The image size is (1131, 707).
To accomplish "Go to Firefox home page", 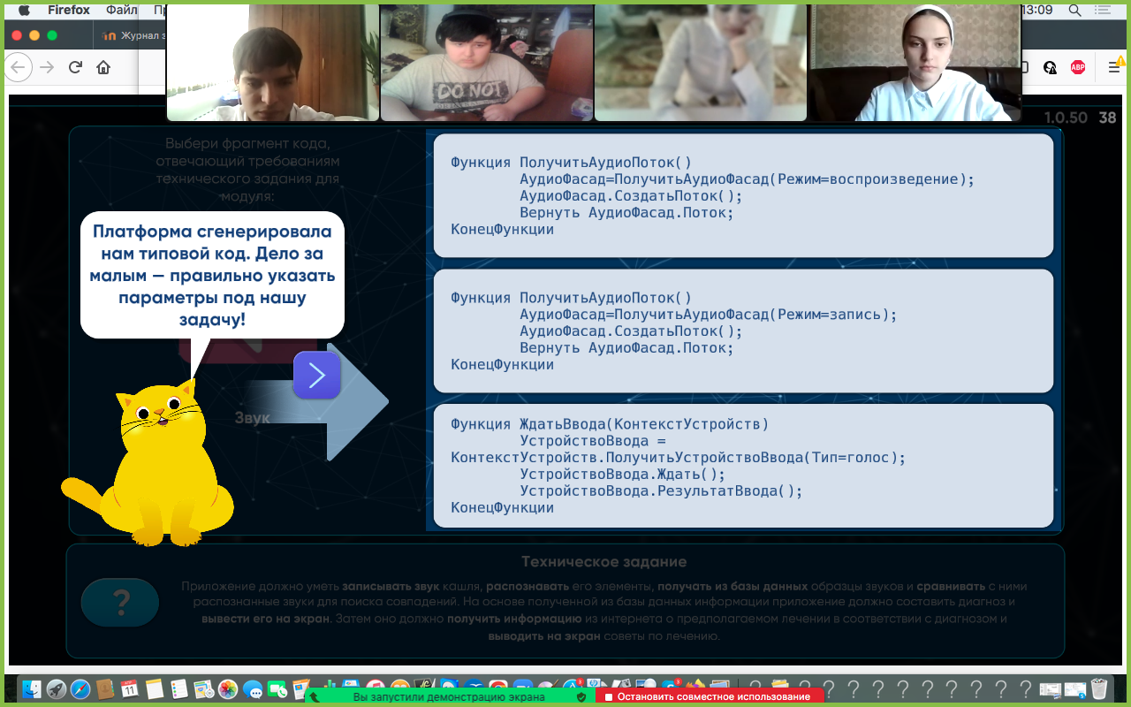I will point(103,67).
